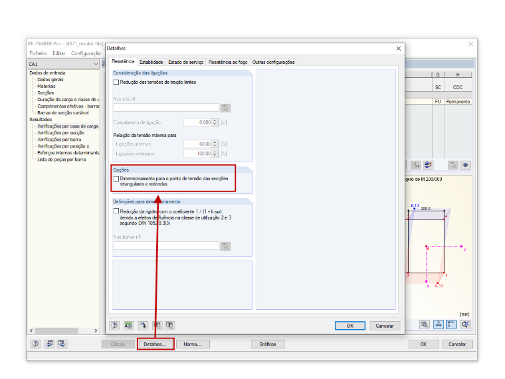Select Materiais in navigator tree

point(47,86)
